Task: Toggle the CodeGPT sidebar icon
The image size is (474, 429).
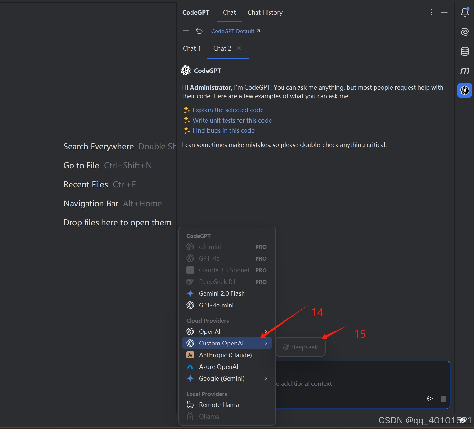Action: 465,90
